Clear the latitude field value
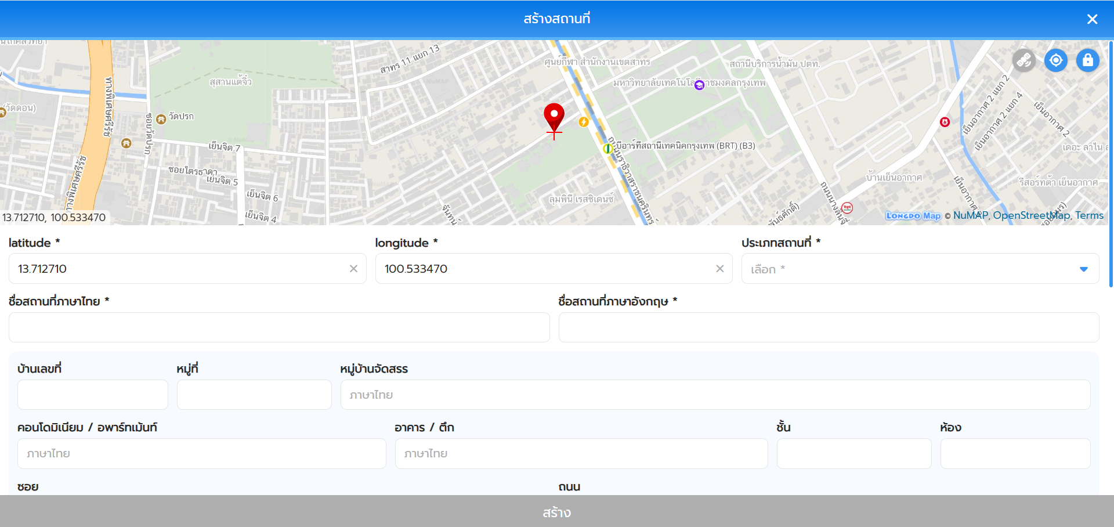 point(353,269)
